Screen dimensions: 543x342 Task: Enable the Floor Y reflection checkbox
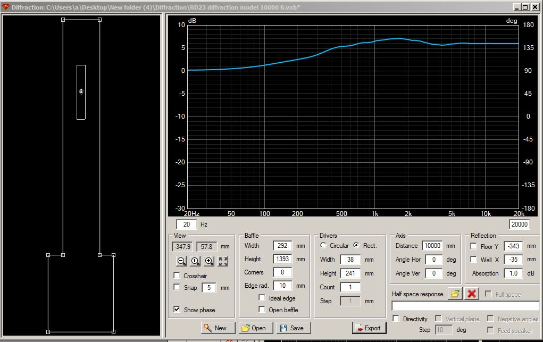click(x=474, y=246)
